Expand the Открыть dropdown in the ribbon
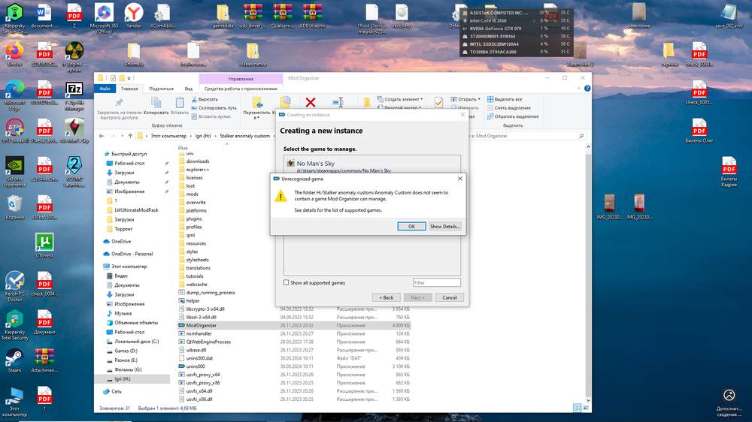The image size is (752, 422). 468,99
